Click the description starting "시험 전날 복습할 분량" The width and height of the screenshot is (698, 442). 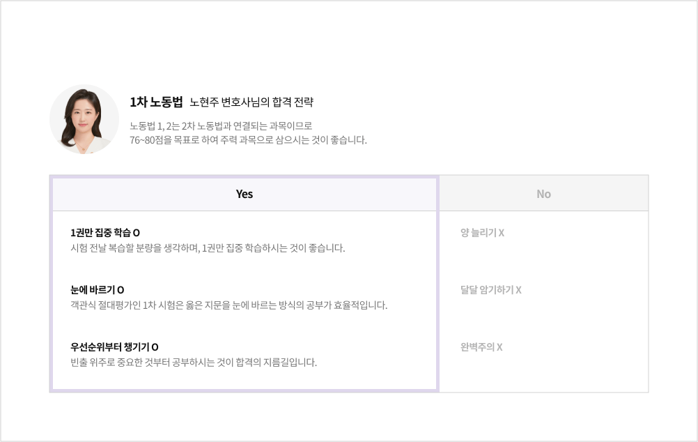point(208,248)
